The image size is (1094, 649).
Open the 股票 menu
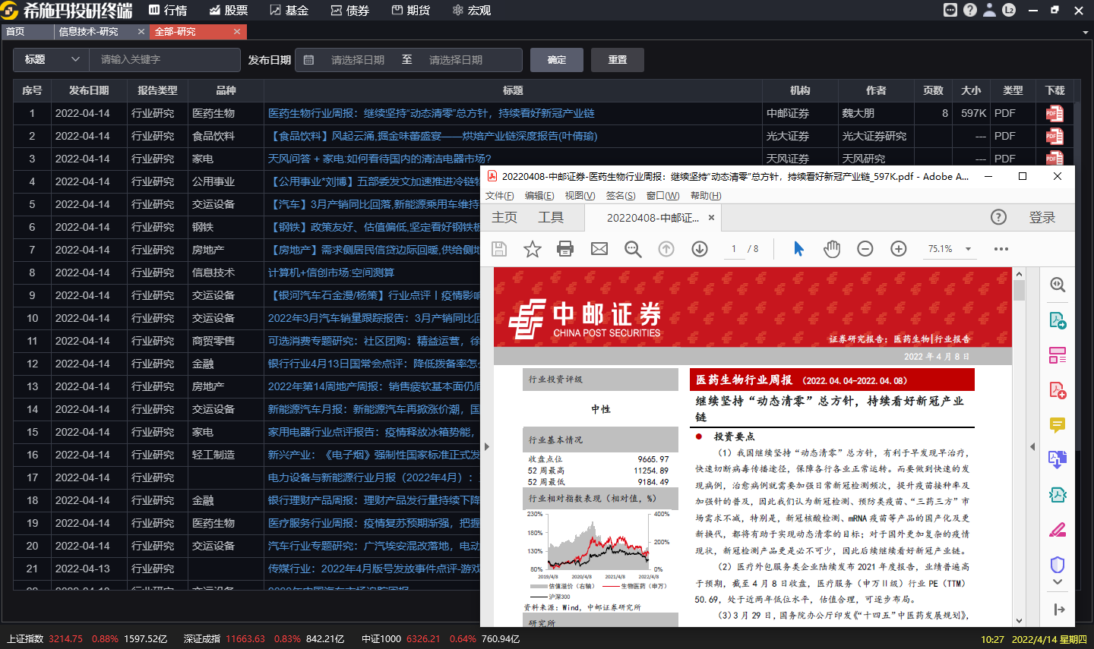(229, 10)
